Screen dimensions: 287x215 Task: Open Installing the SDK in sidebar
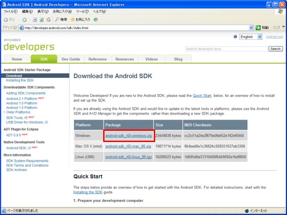[20, 80]
